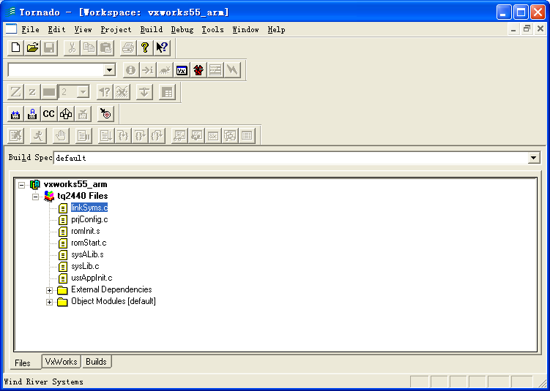The width and height of the screenshot is (550, 391).
Task: Click the Print printer icon
Action: coord(128,48)
